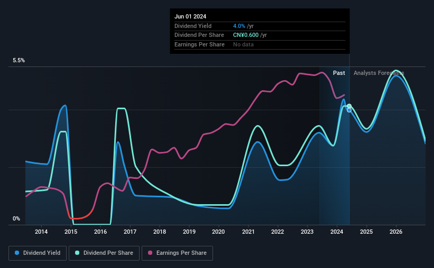Click the teal Dividend Per Share data point marker
The height and width of the screenshot is (268, 434).
coord(349,106)
